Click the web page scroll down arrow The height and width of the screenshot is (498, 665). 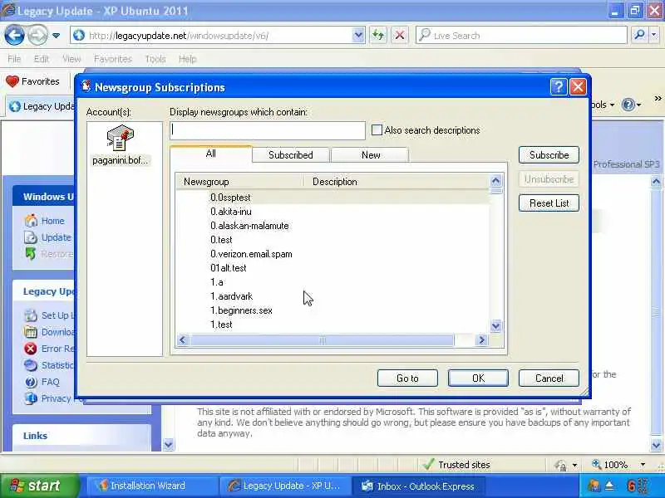tap(656, 446)
